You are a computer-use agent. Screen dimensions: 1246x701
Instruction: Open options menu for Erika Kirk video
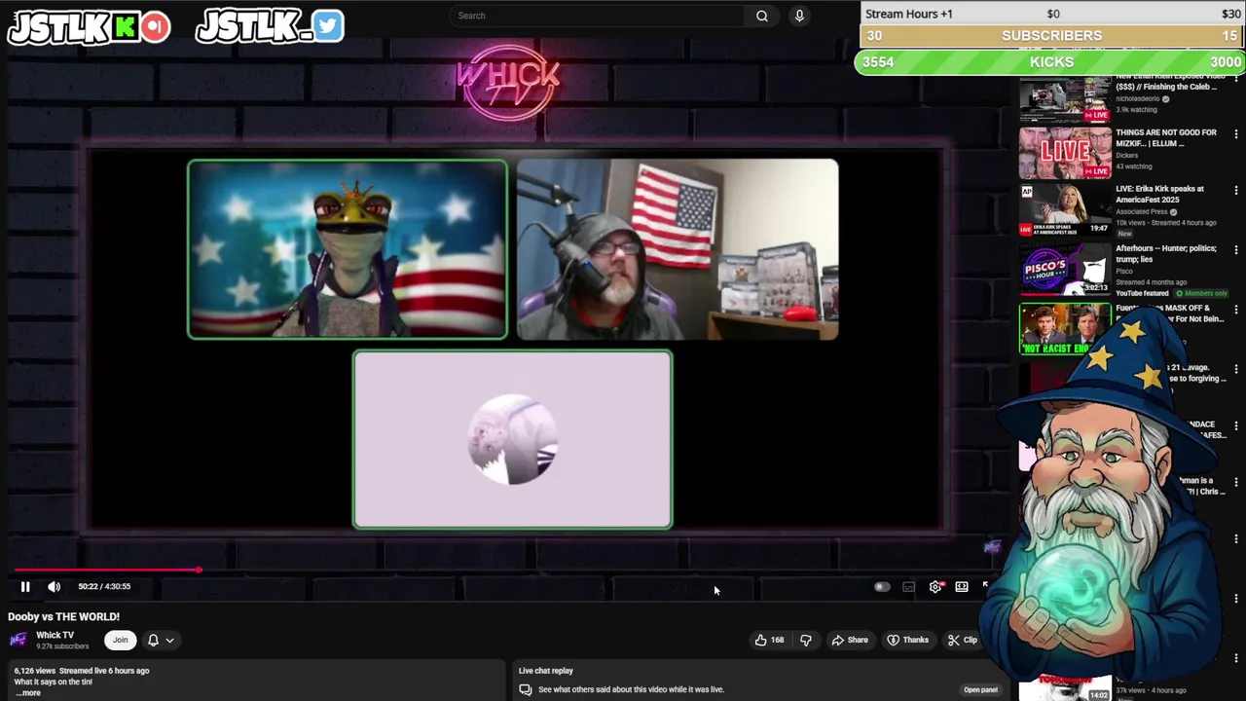click(1236, 191)
